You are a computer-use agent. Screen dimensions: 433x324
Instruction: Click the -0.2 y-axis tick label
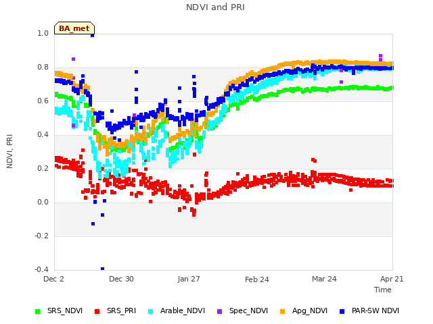41,236
